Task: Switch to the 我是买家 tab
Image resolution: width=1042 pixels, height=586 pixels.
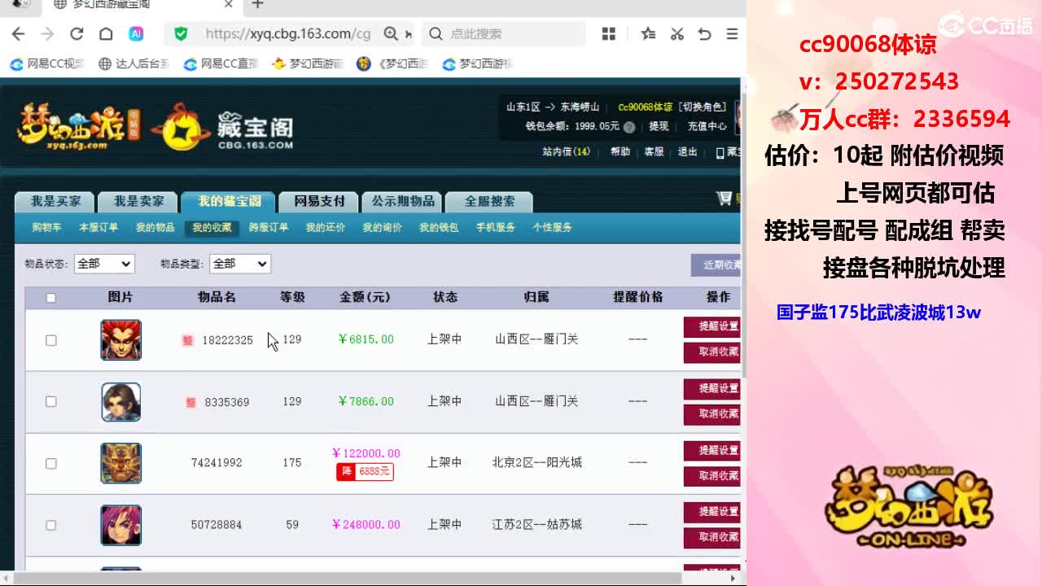Action: [x=55, y=201]
